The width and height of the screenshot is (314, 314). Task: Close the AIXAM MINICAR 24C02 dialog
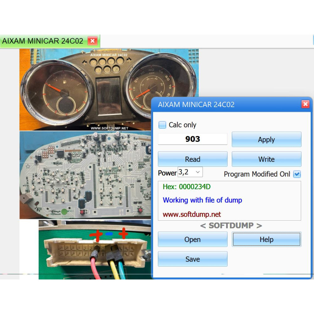click(305, 104)
